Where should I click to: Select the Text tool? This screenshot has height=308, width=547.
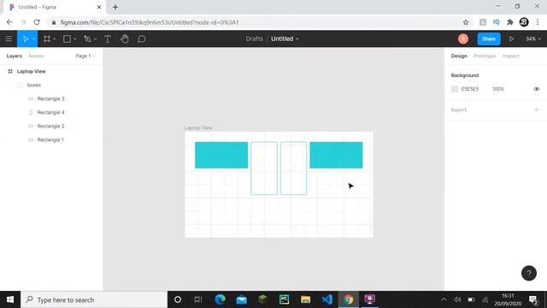tap(108, 38)
